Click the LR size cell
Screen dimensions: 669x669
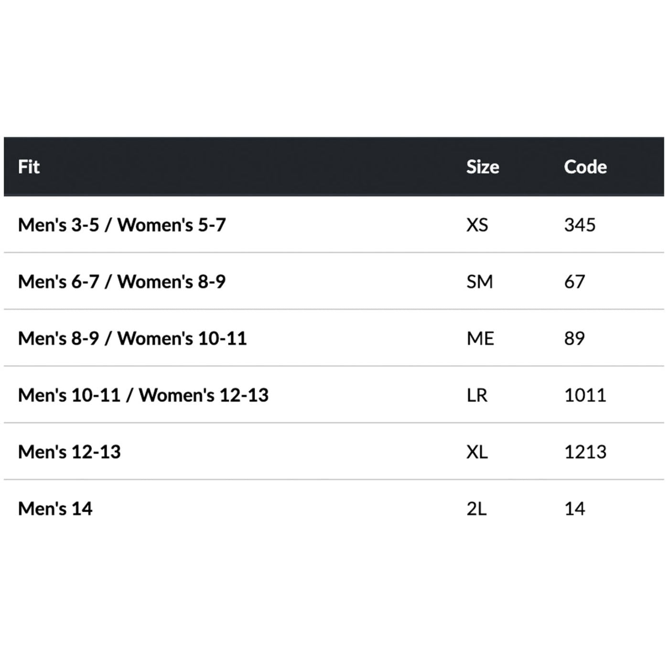(x=477, y=396)
